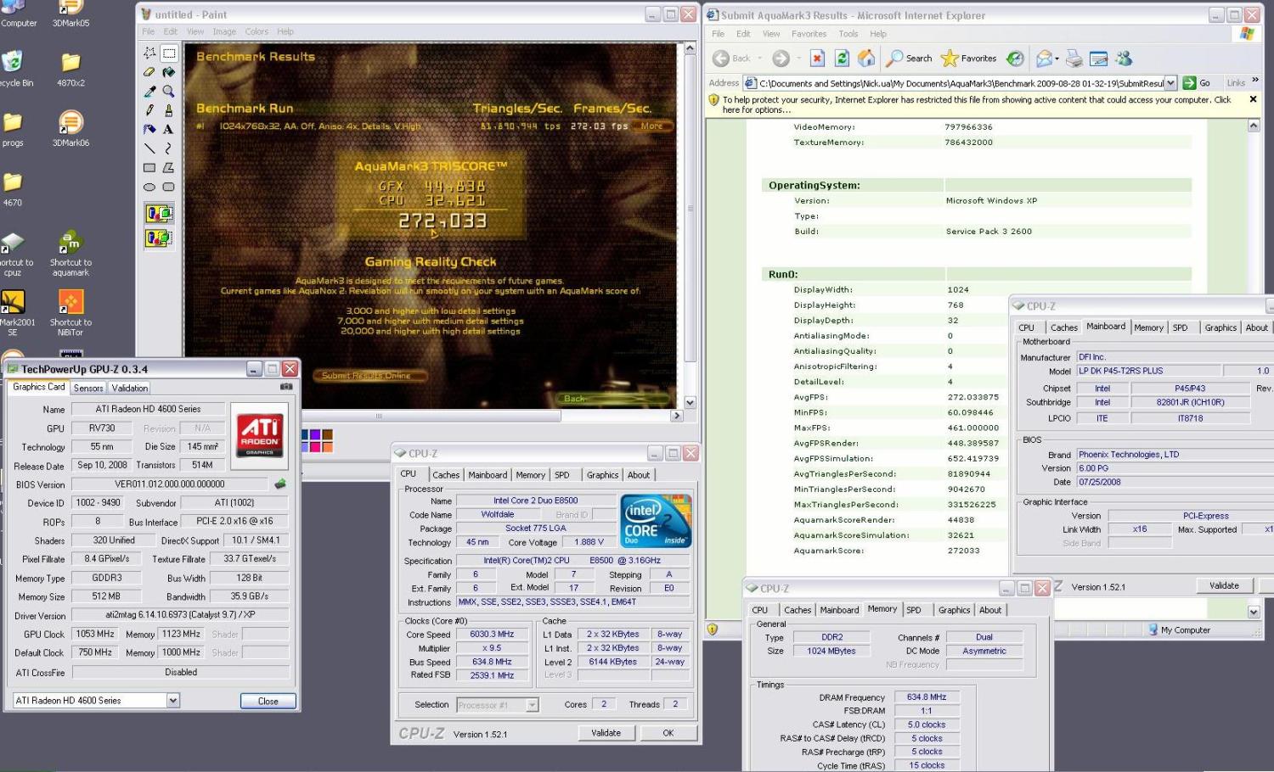Open the 4870x2 desktop folder
This screenshot has width=1274, height=772.
pos(70,69)
